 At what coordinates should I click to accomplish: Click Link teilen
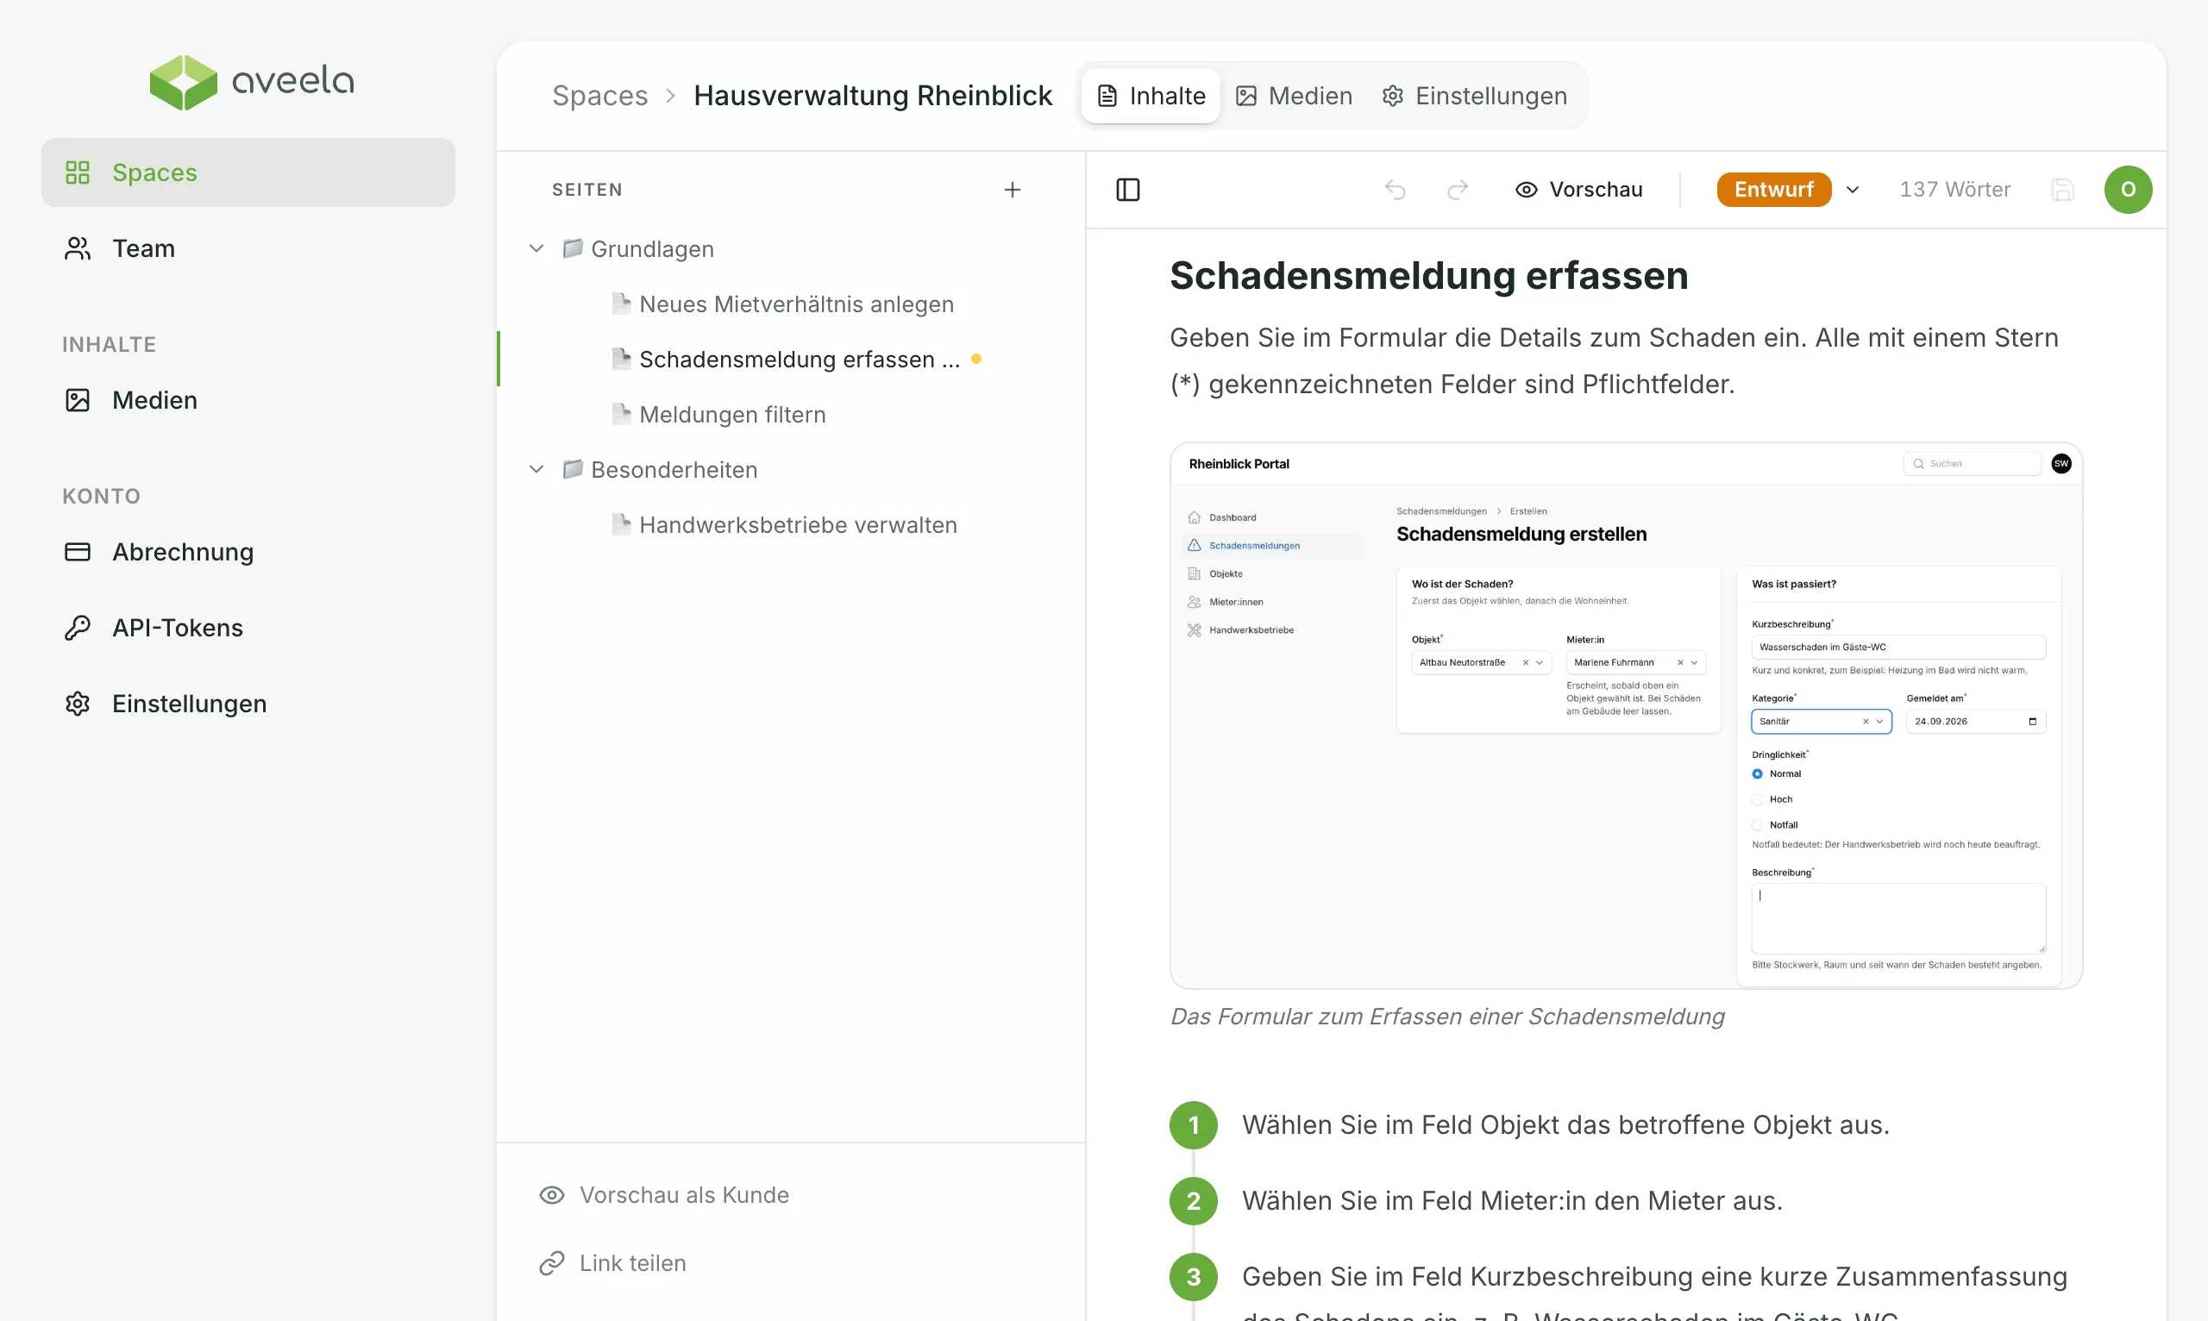click(612, 1263)
